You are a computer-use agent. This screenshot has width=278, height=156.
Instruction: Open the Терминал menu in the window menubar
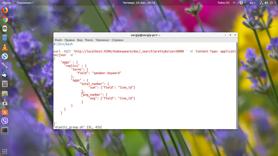[102, 40]
